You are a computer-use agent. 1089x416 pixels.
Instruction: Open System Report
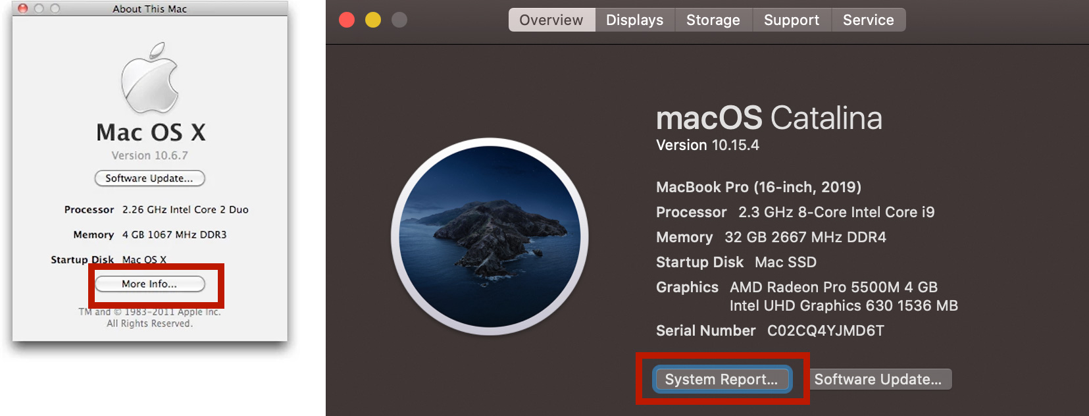coord(721,379)
